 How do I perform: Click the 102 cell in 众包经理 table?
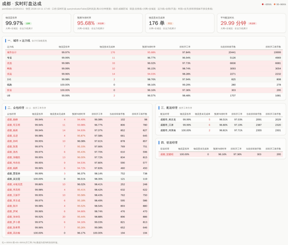123,119
